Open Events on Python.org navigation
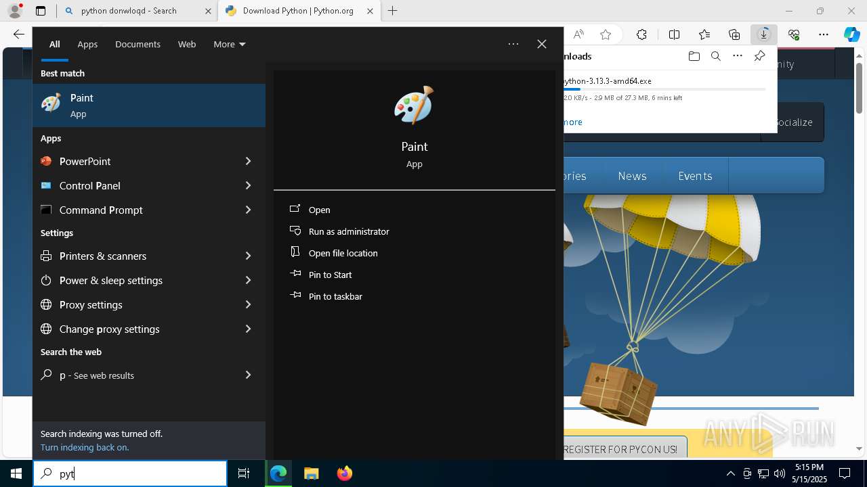Image resolution: width=867 pixels, height=487 pixels. click(x=695, y=176)
